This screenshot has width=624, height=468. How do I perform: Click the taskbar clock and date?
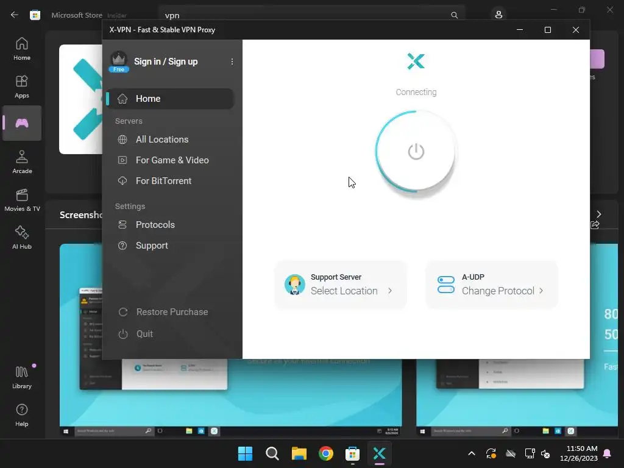[x=579, y=453]
